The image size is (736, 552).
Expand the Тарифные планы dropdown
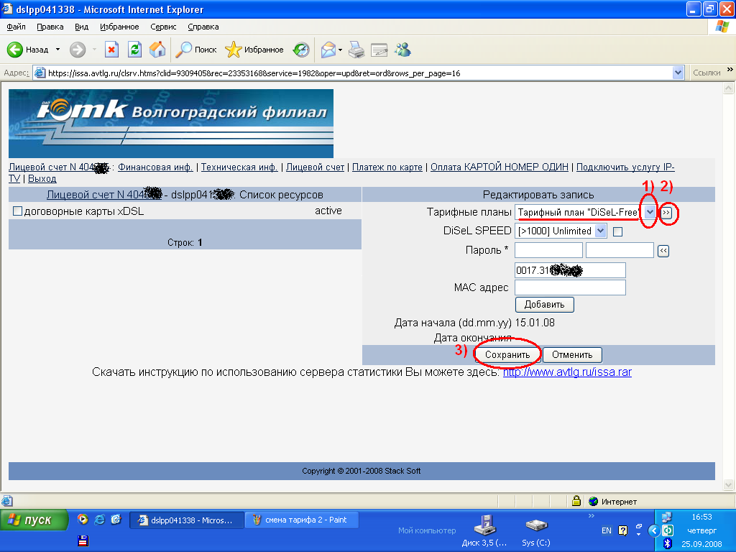650,212
